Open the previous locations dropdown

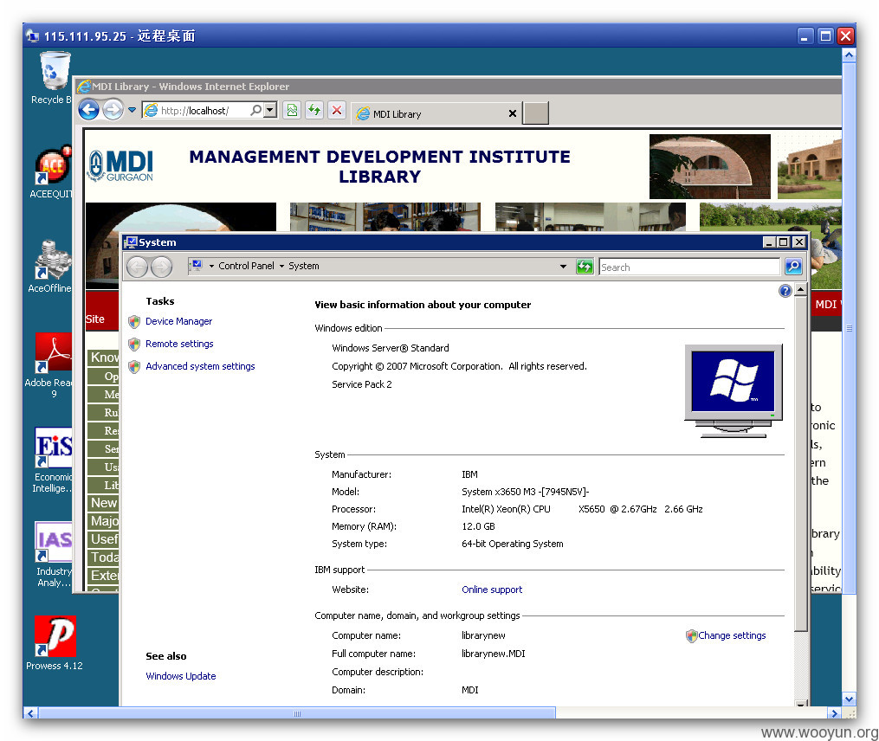tap(563, 267)
